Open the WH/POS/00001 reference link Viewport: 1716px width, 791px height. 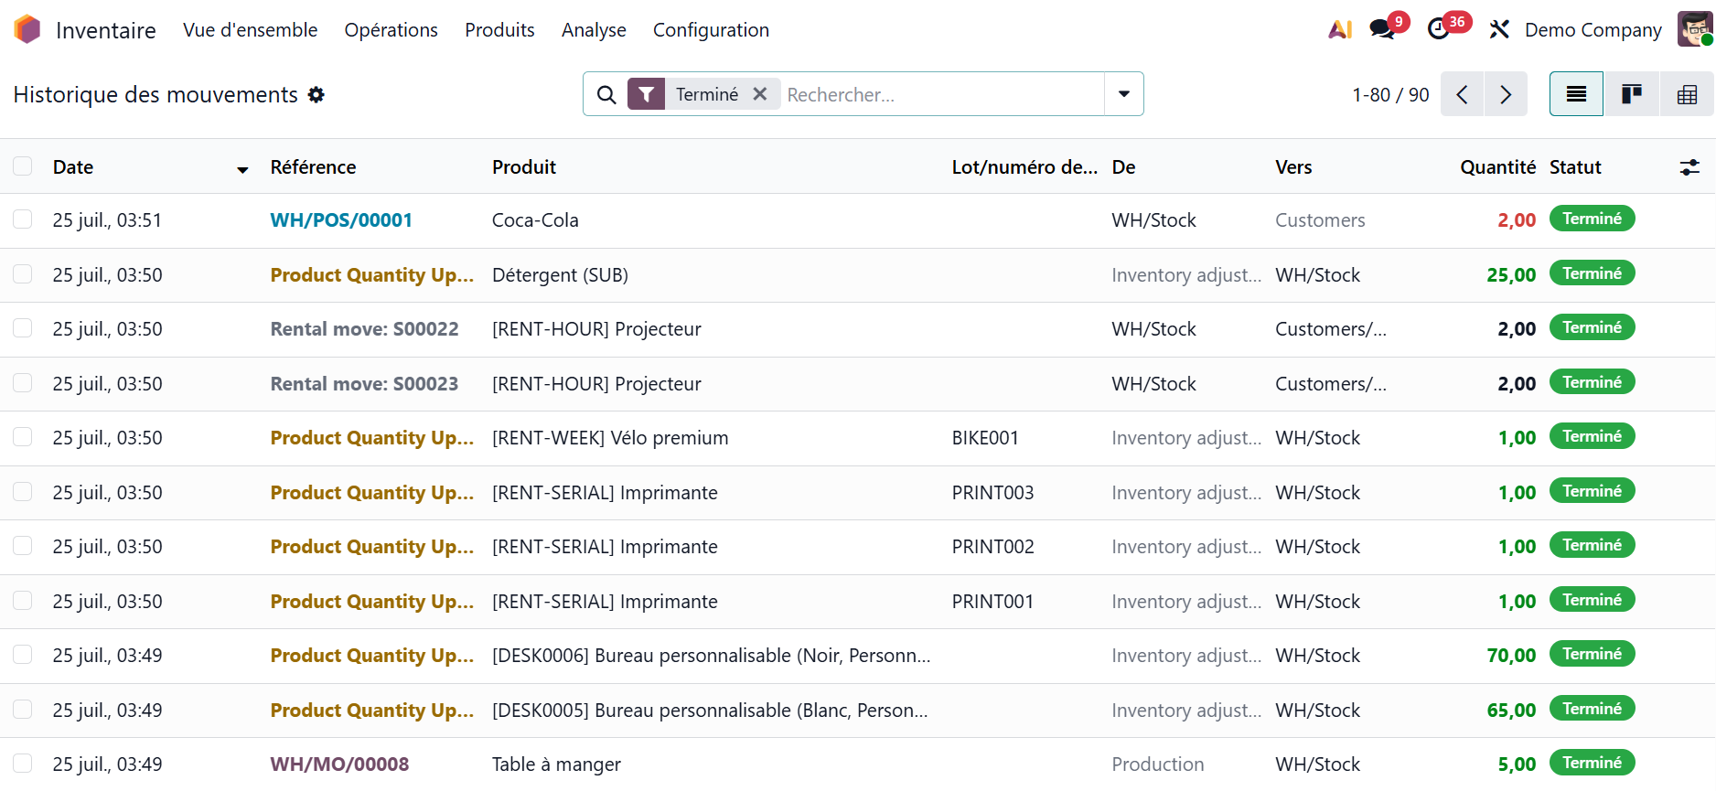[x=341, y=220]
